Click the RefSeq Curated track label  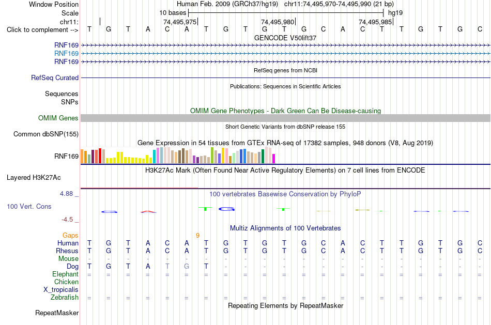tap(55, 78)
